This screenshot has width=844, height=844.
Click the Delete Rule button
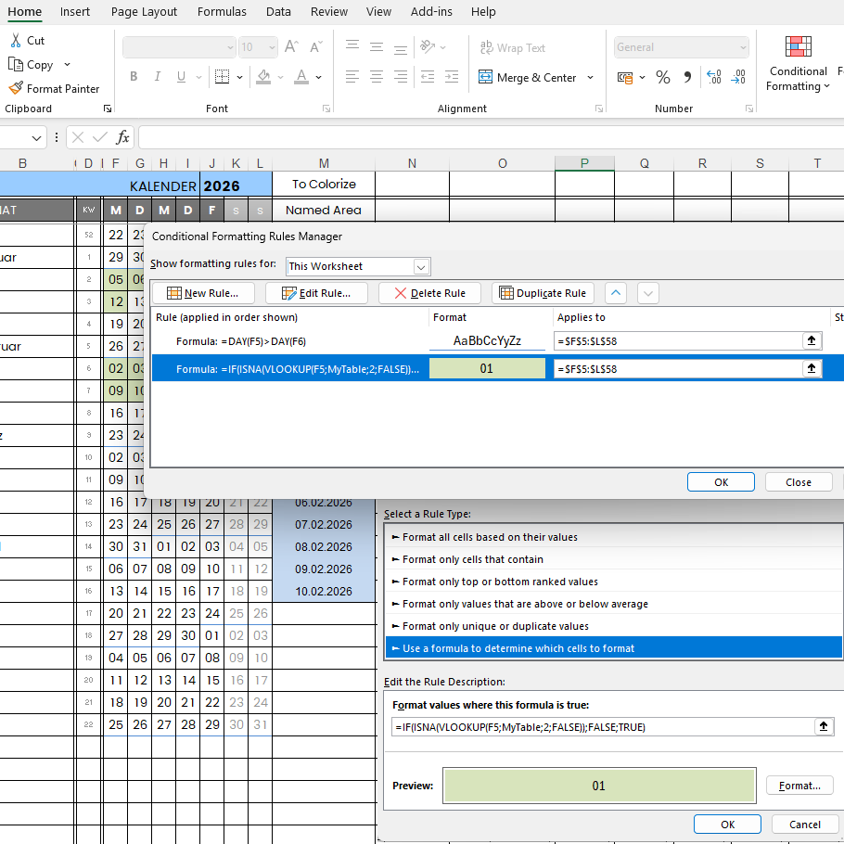429,293
